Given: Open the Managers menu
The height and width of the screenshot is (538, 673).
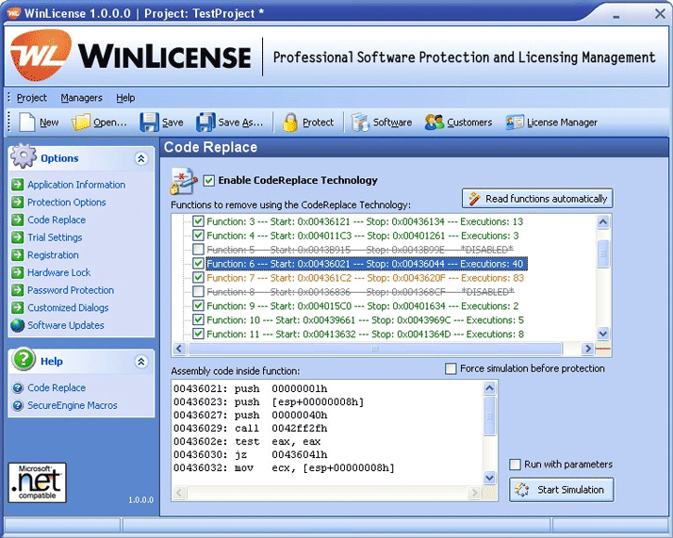Looking at the screenshot, I should (82, 98).
